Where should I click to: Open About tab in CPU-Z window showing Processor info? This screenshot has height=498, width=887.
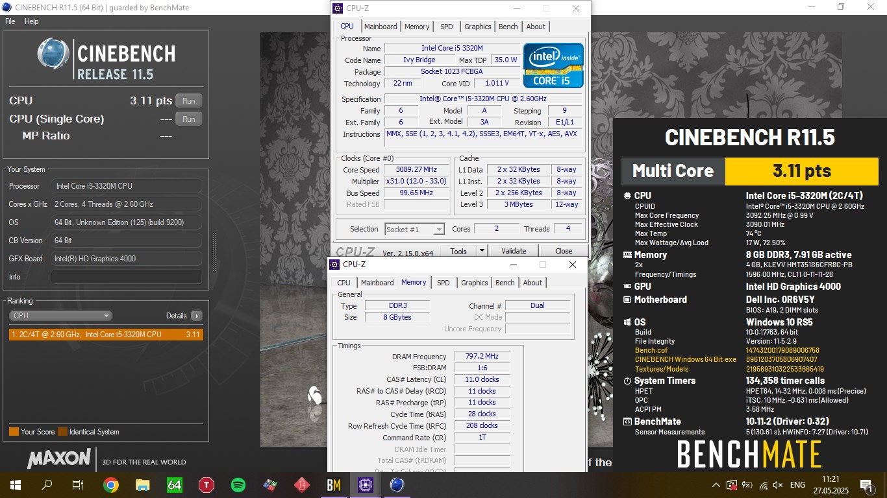(536, 27)
